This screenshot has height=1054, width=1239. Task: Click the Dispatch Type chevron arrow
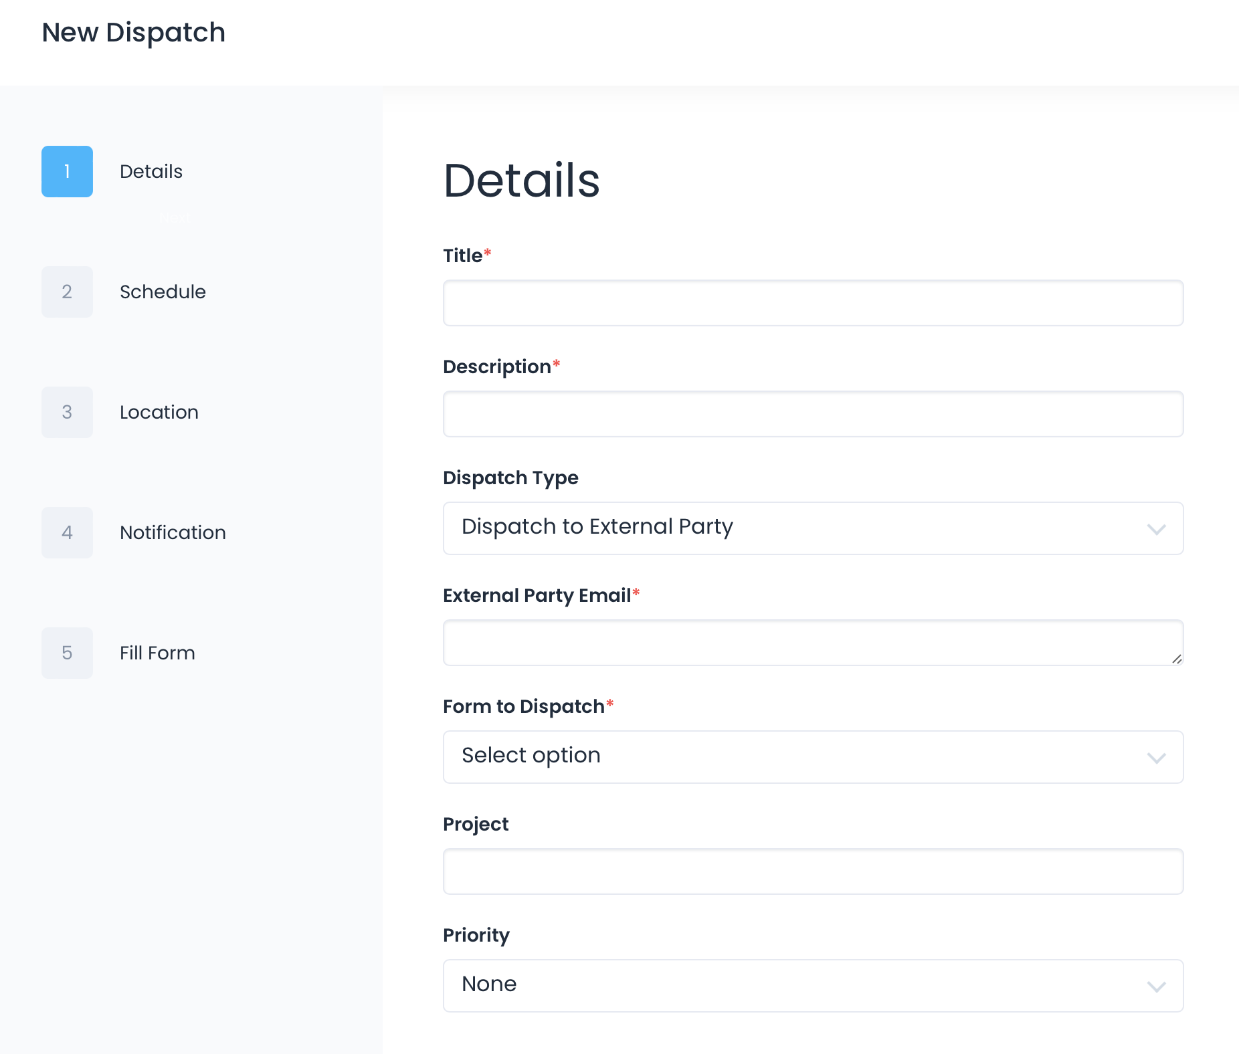[x=1156, y=529]
